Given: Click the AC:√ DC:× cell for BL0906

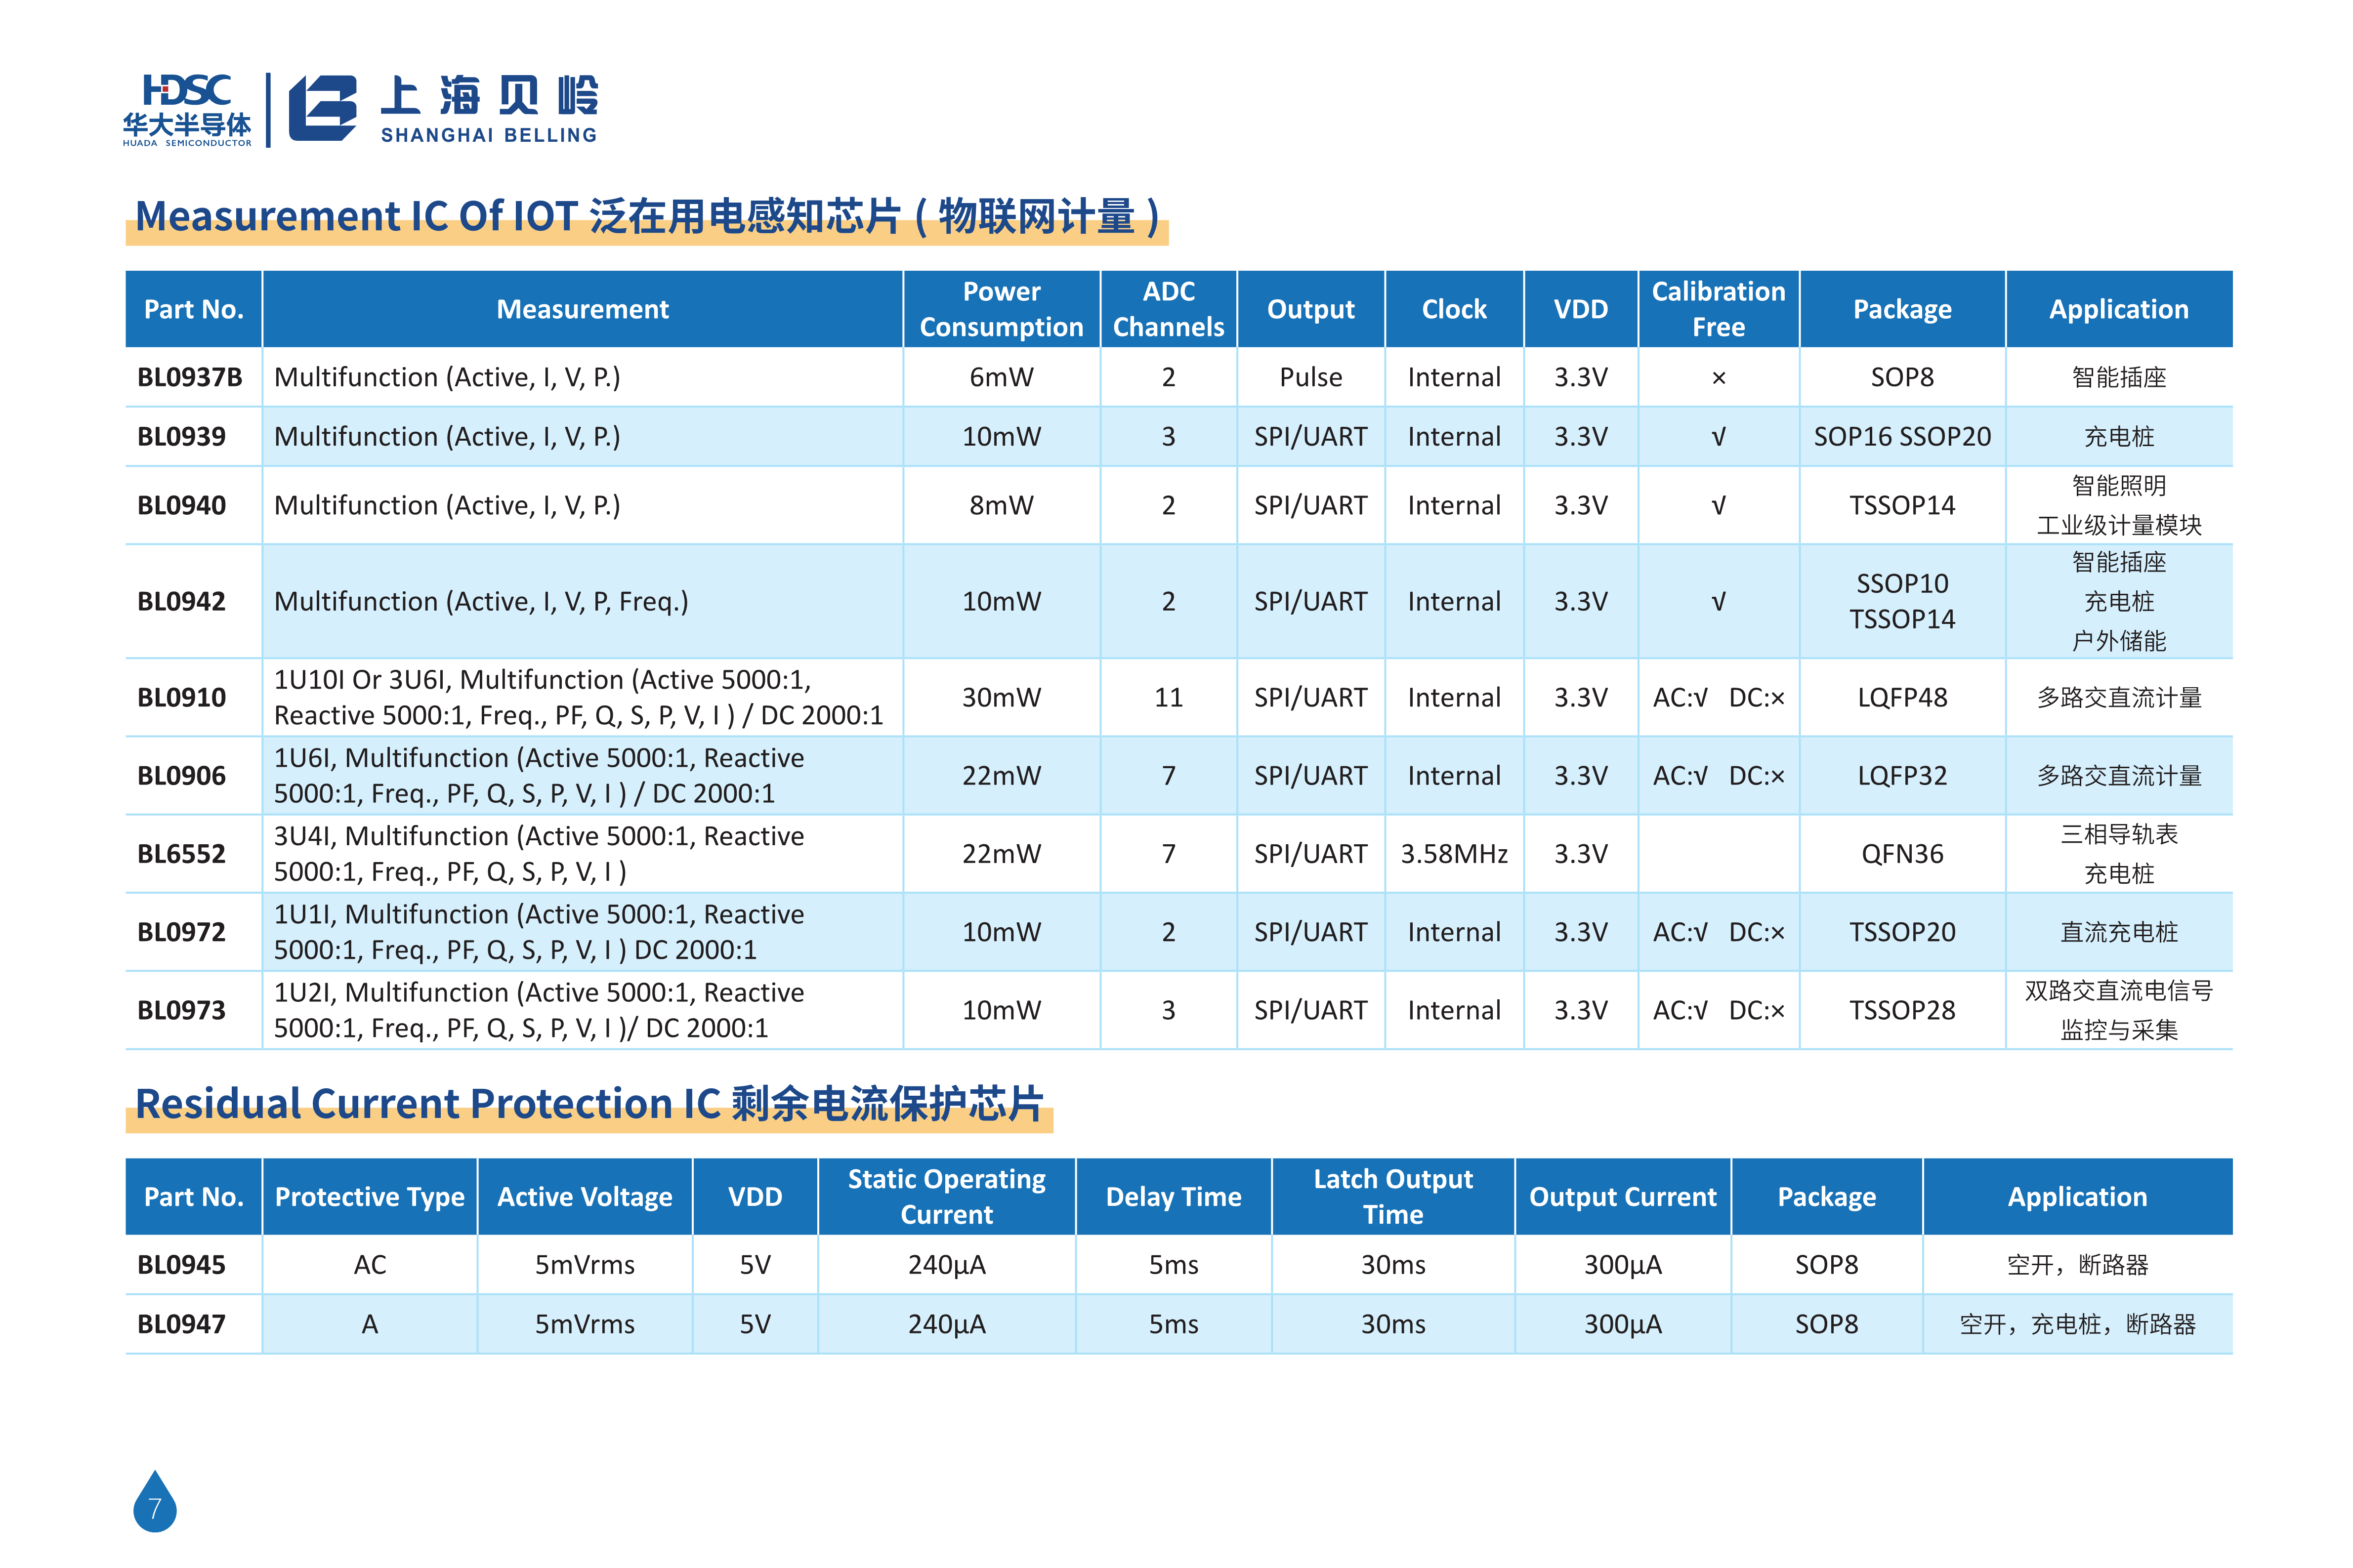Looking at the screenshot, I should [x=1718, y=775].
